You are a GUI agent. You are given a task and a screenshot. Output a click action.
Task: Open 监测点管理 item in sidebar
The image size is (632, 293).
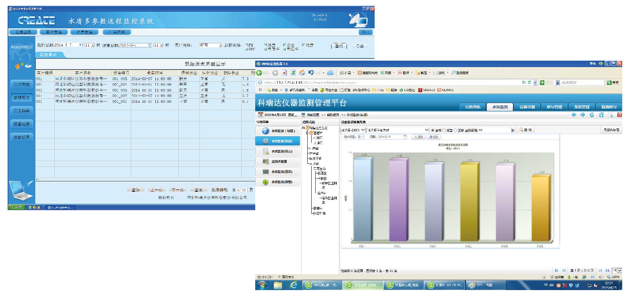coord(278,161)
